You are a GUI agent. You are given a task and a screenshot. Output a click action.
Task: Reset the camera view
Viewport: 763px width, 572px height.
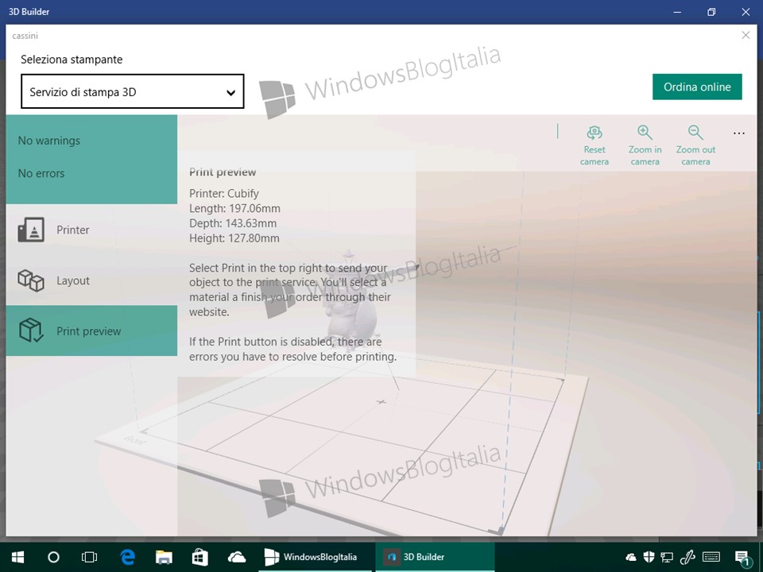[x=595, y=145]
